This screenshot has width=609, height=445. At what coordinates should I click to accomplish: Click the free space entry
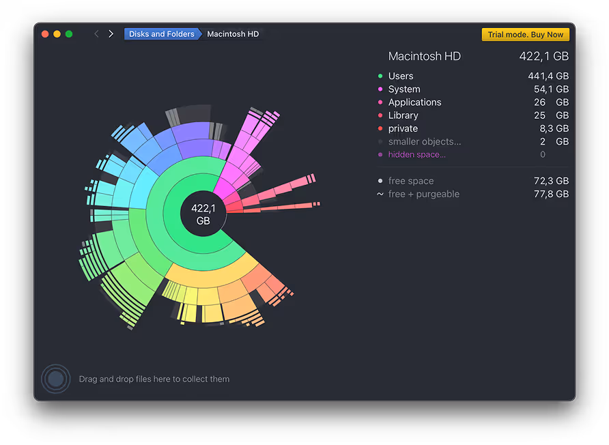pos(473,181)
